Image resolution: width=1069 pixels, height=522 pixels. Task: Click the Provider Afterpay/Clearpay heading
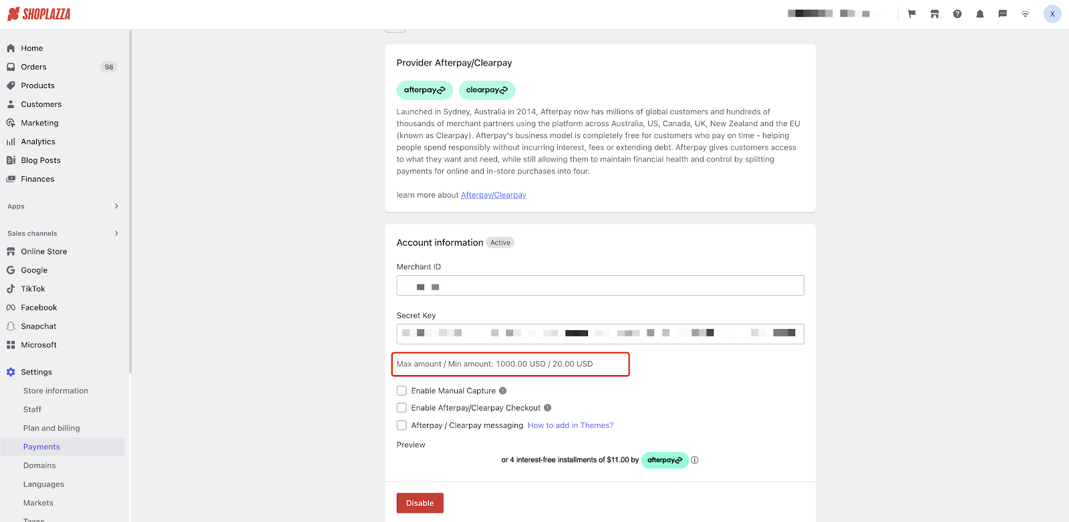click(454, 63)
